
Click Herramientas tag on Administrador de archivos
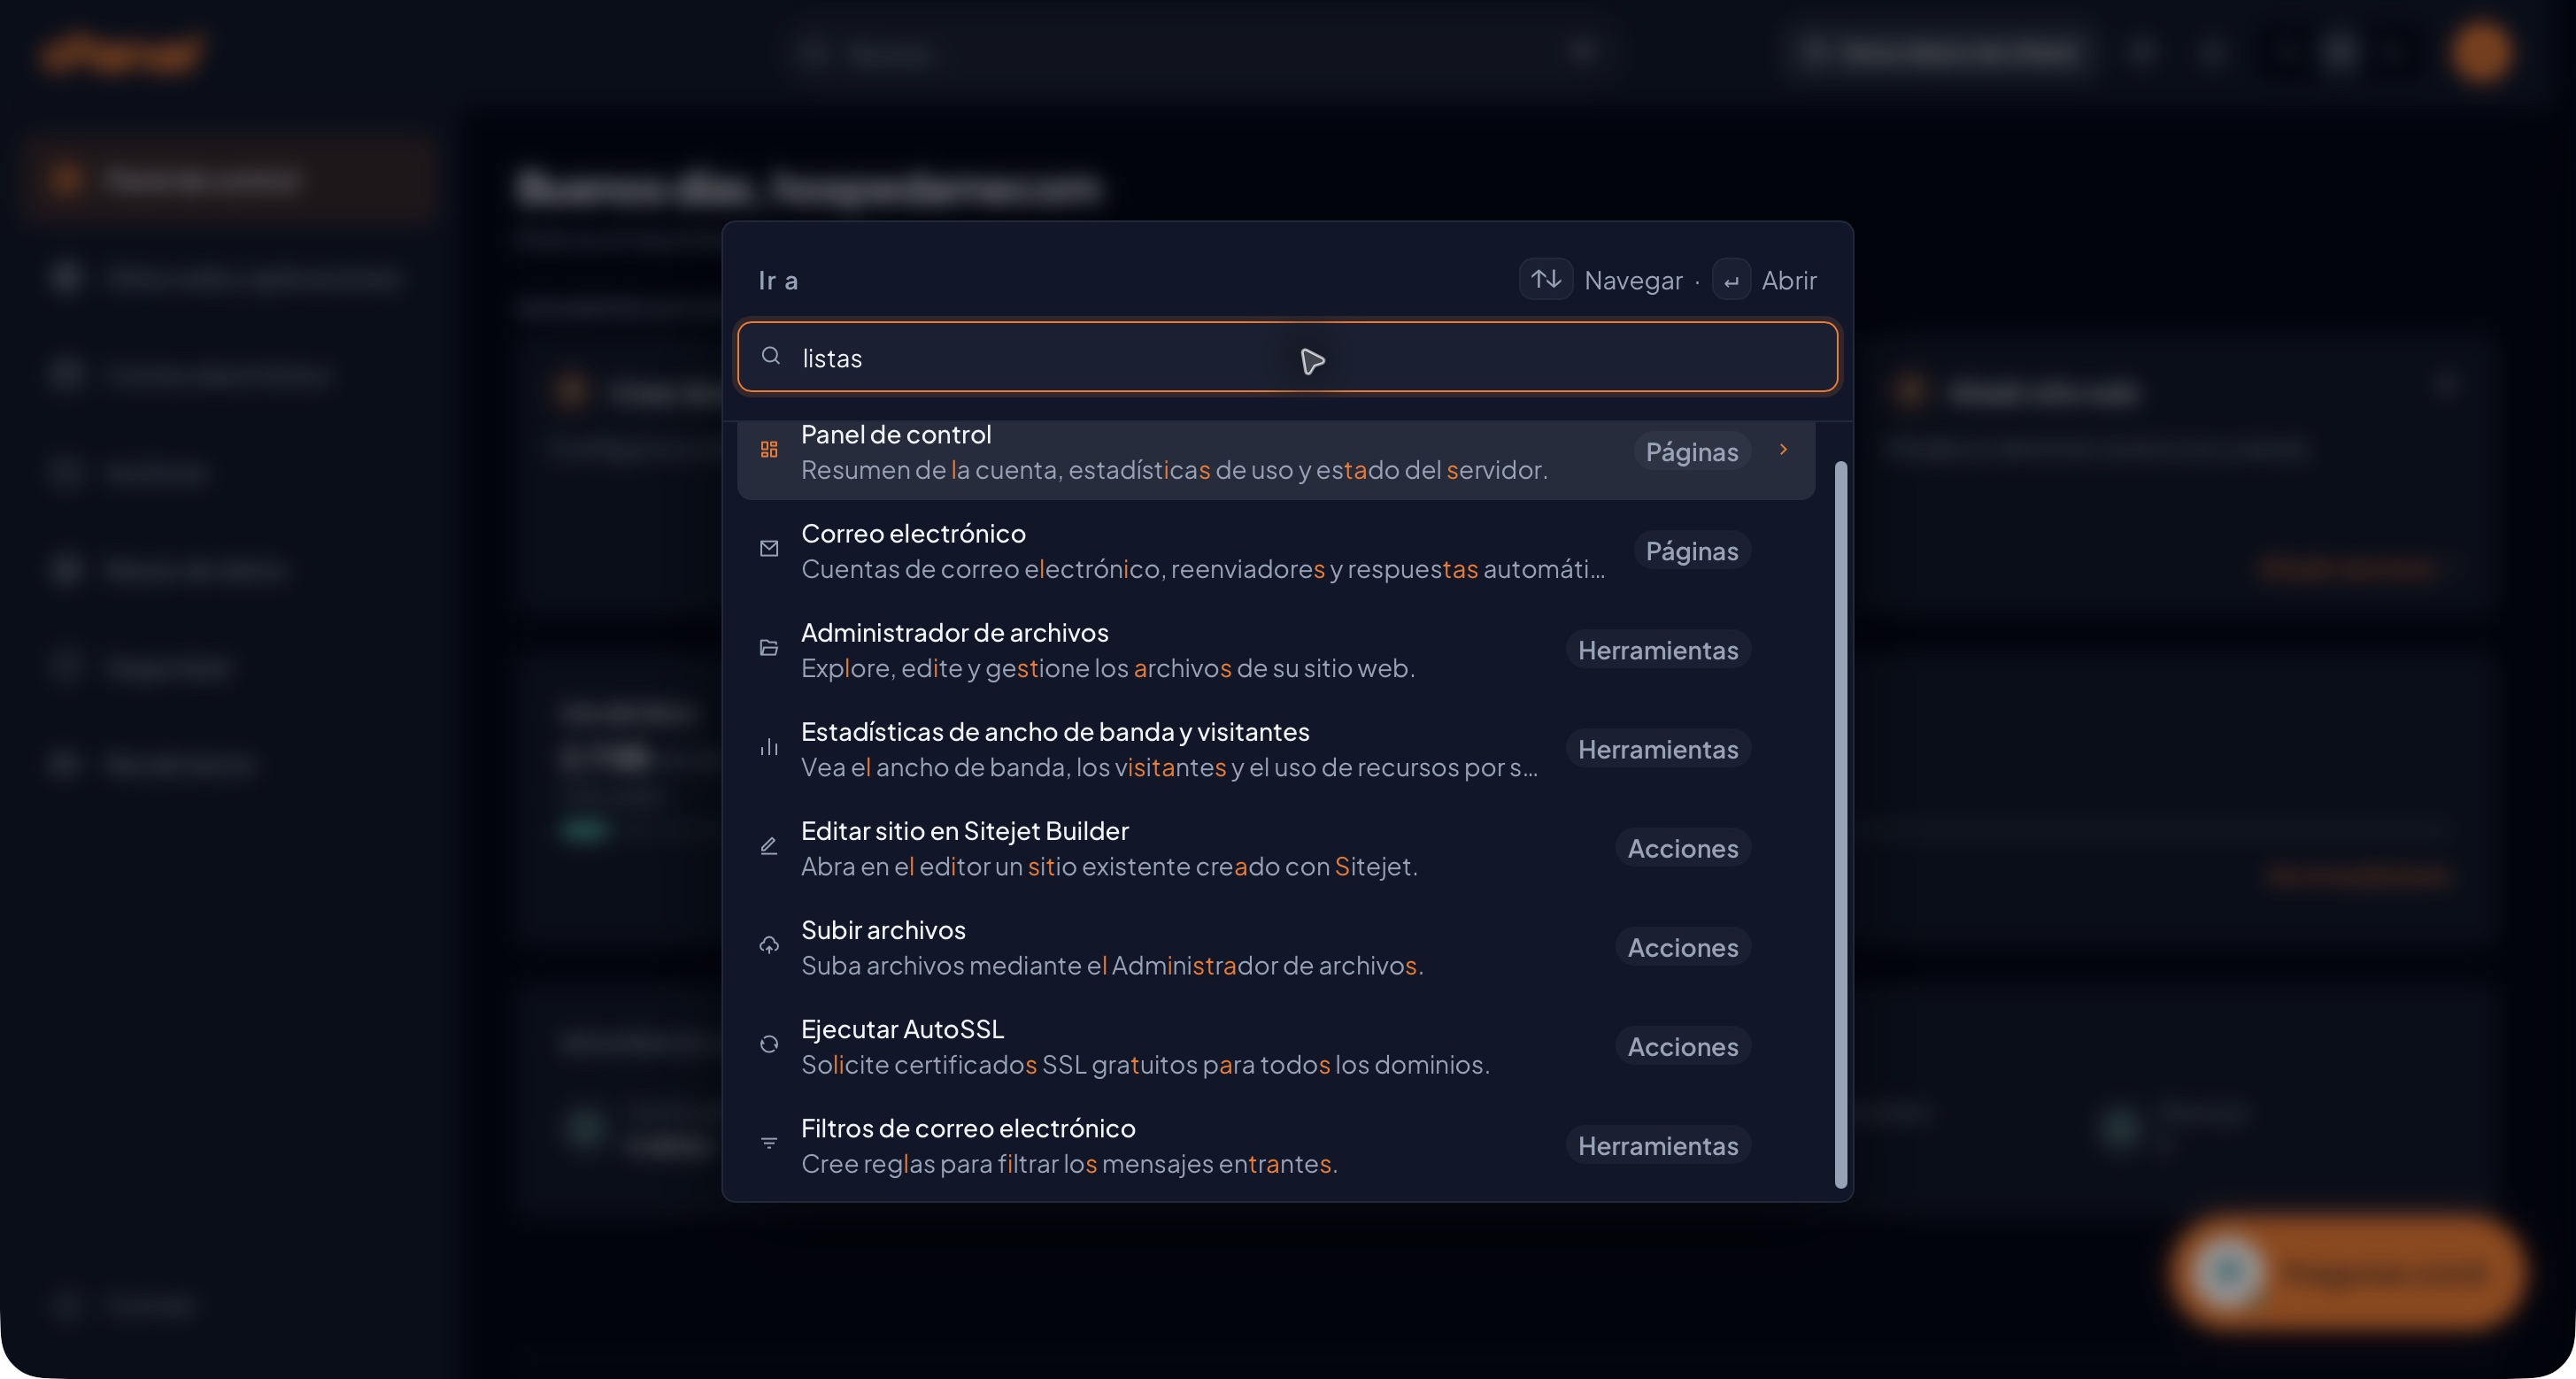[1658, 650]
